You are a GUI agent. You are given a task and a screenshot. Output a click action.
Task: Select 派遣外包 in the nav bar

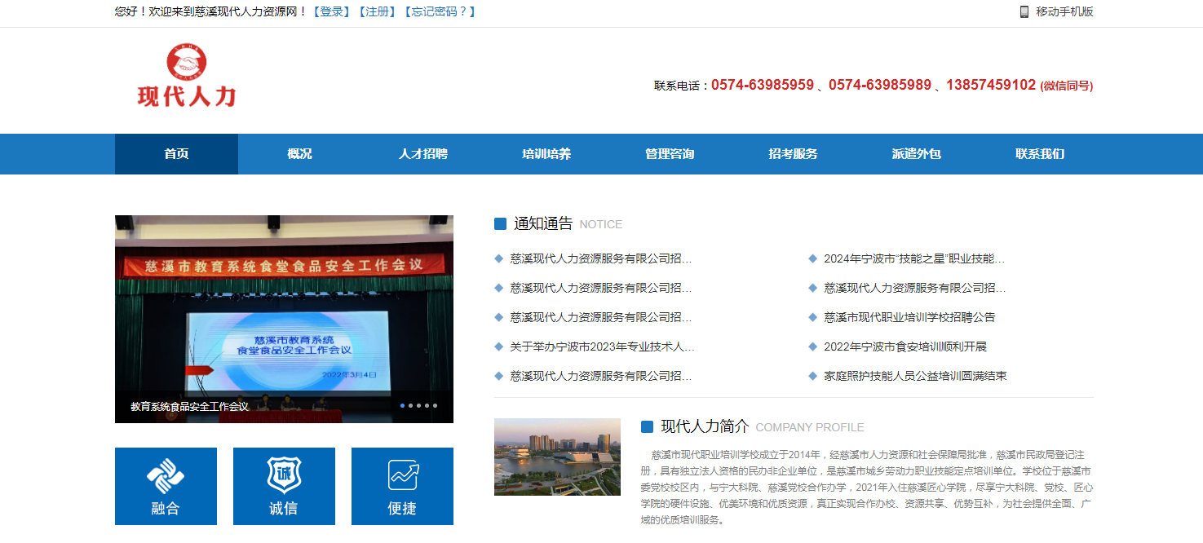(917, 154)
